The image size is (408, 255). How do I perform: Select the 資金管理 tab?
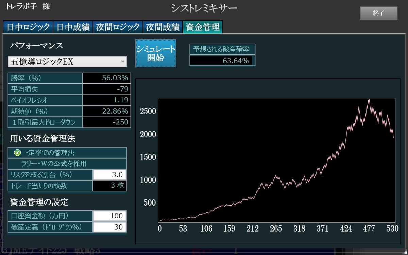[x=202, y=27]
